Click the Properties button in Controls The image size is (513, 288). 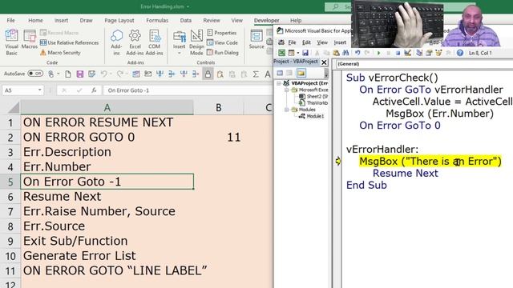pos(222,33)
